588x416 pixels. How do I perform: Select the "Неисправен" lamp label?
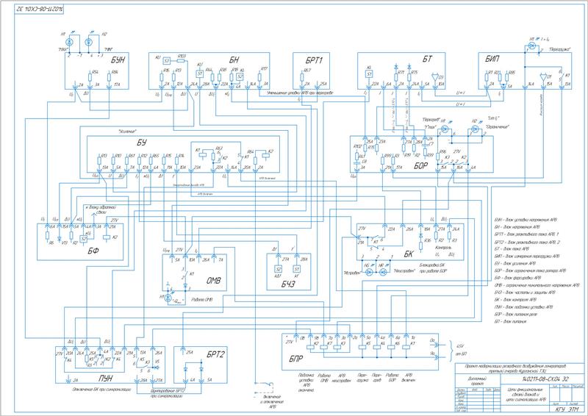pos(404,270)
